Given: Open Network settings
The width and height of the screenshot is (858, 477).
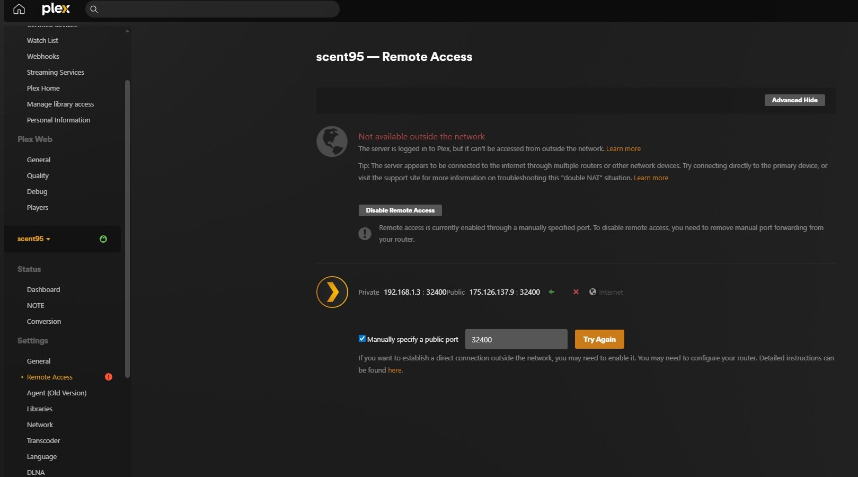Looking at the screenshot, I should click(40, 425).
